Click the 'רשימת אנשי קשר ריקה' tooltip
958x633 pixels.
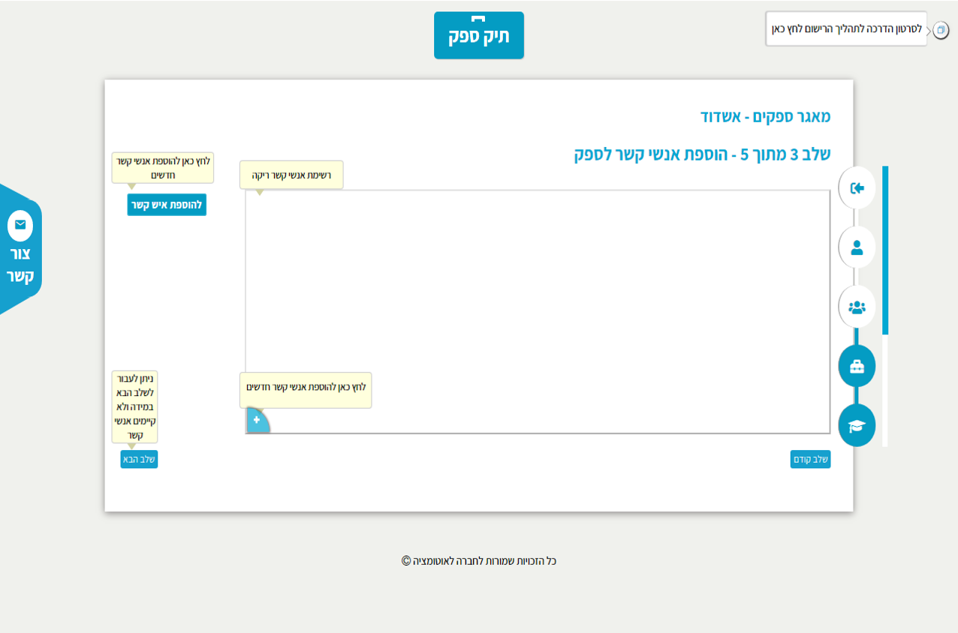click(x=291, y=175)
